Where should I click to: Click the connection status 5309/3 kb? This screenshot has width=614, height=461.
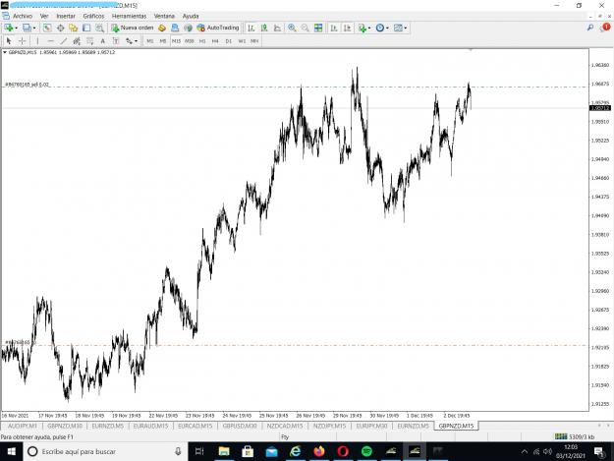(x=575, y=436)
